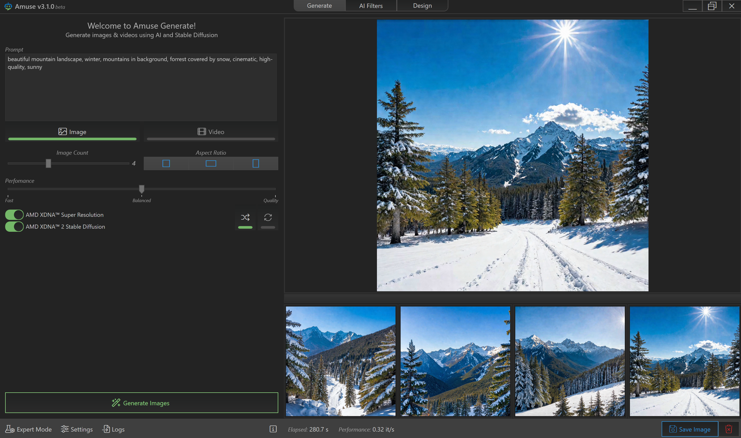Turn off AMD XDNA 2 Stable Diffusion
Screen dimensions: 741x438
pos(14,227)
